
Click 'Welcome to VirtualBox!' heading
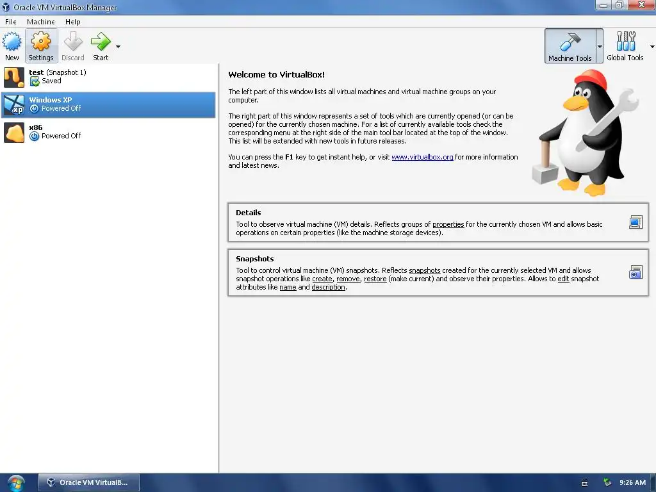[x=277, y=74]
